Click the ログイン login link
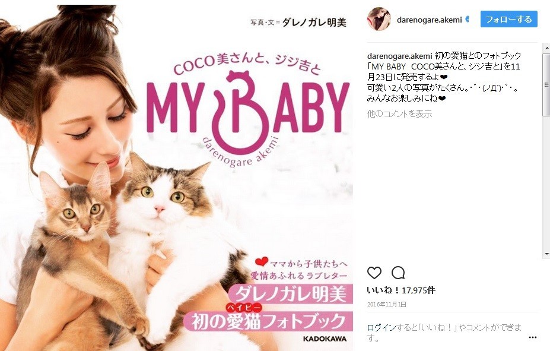Screen dimensions: 550x351 pos(381,328)
